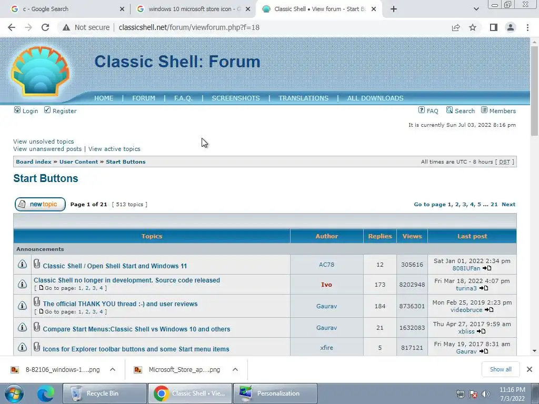Click the last-post arrow icon next to xbliss
The width and height of the screenshot is (539, 404).
point(481,331)
